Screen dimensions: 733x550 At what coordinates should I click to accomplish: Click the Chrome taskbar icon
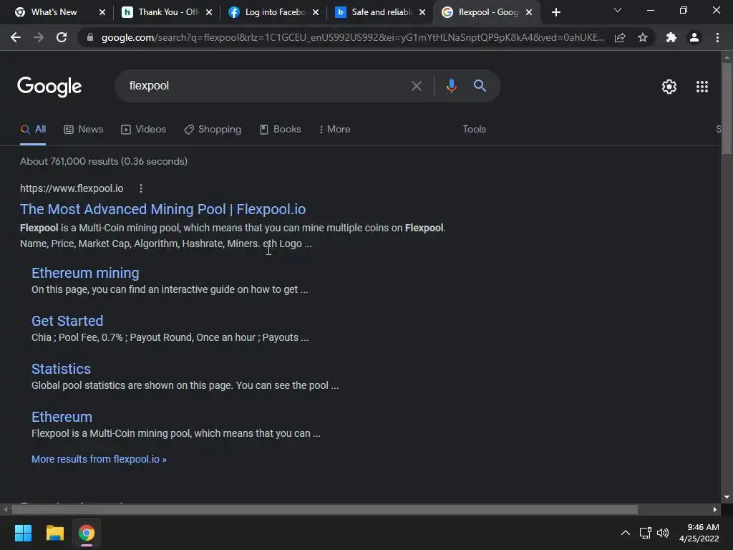coord(87,533)
